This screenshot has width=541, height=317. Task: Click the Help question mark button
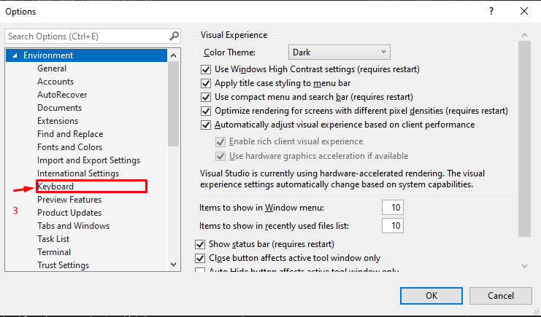(491, 11)
